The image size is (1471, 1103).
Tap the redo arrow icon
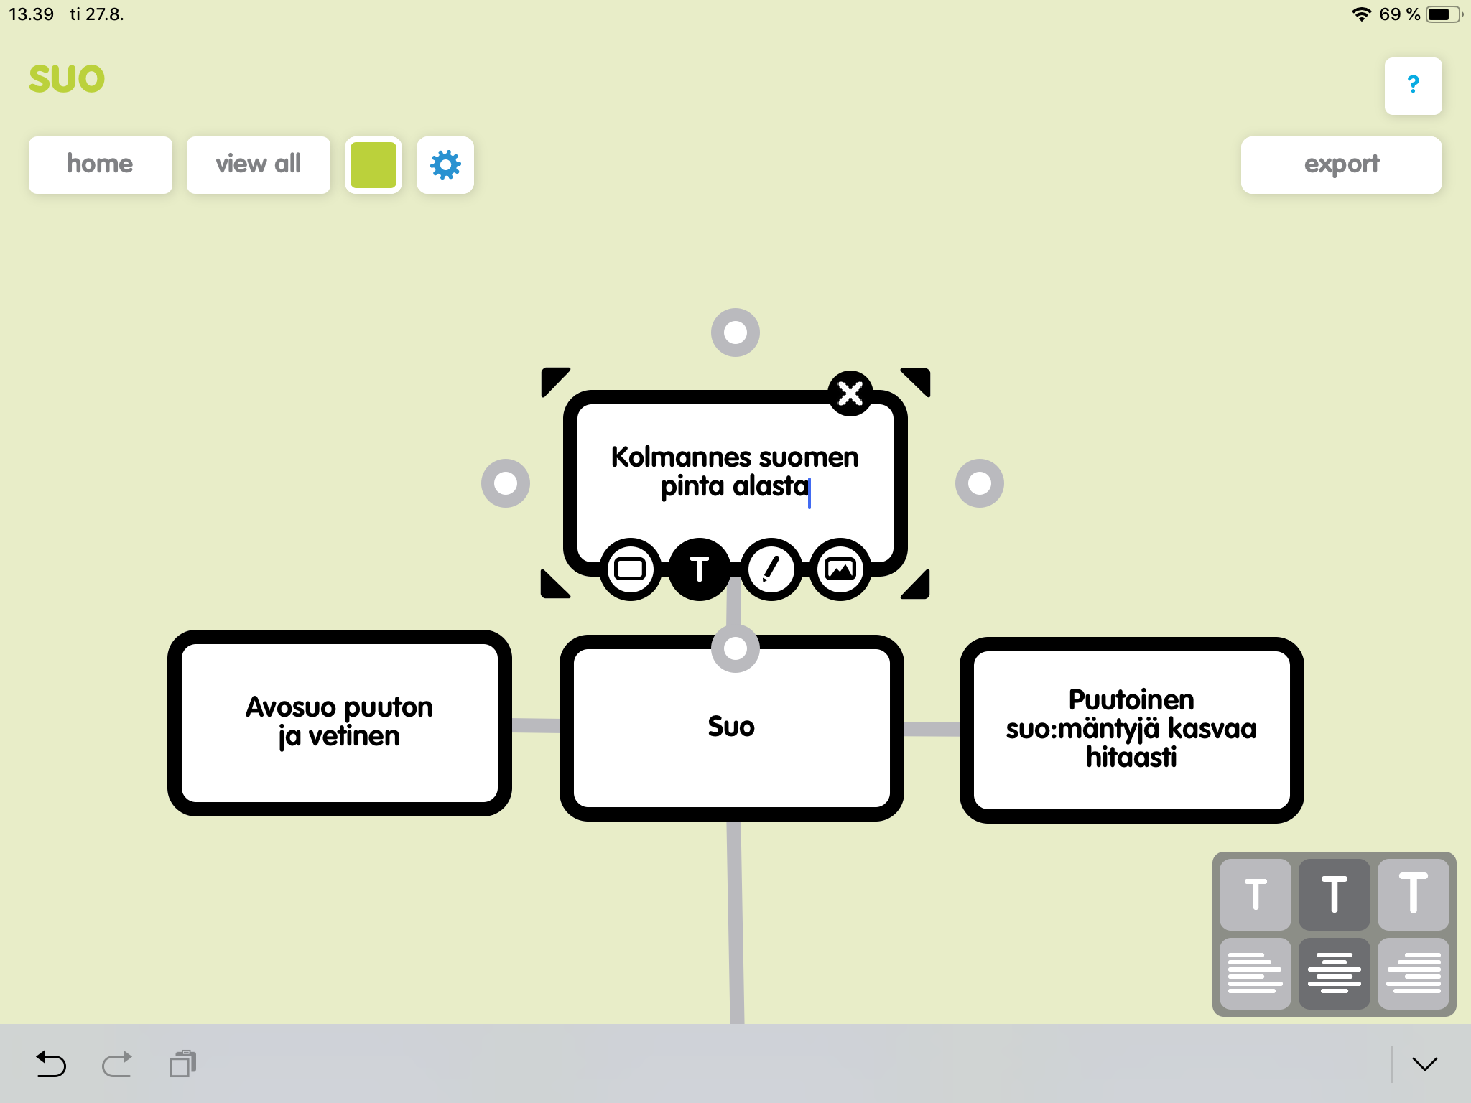[x=117, y=1064]
